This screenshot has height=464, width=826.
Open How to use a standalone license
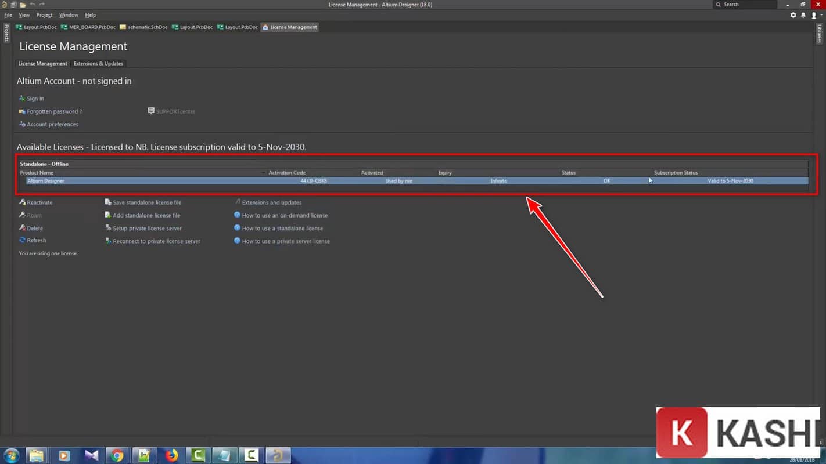click(x=282, y=229)
